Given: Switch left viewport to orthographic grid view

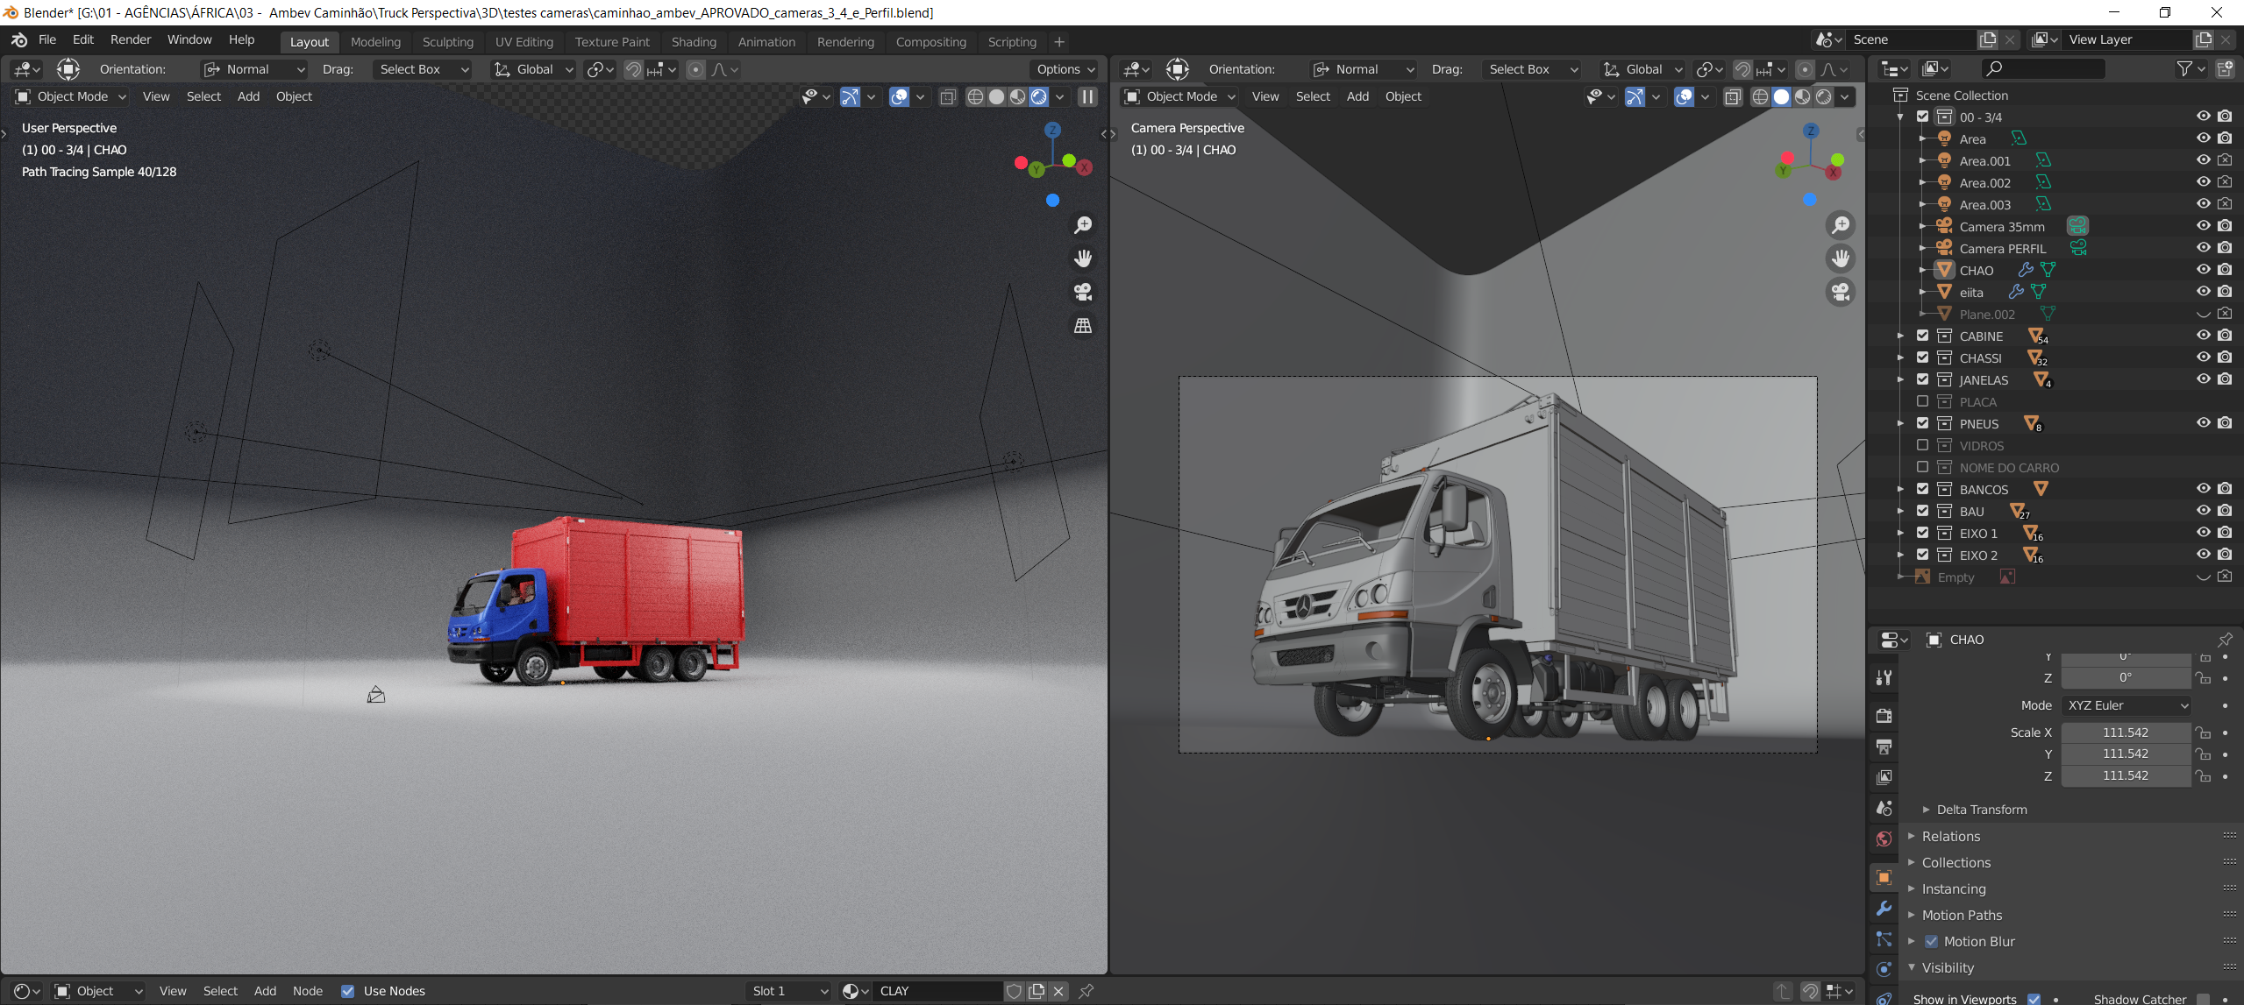Looking at the screenshot, I should pos(1083,325).
